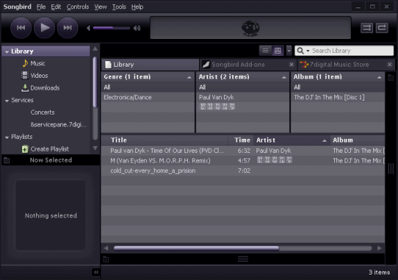Open the search engine dropdown magnifier
This screenshot has height=280, width=398.
pos(303,51)
